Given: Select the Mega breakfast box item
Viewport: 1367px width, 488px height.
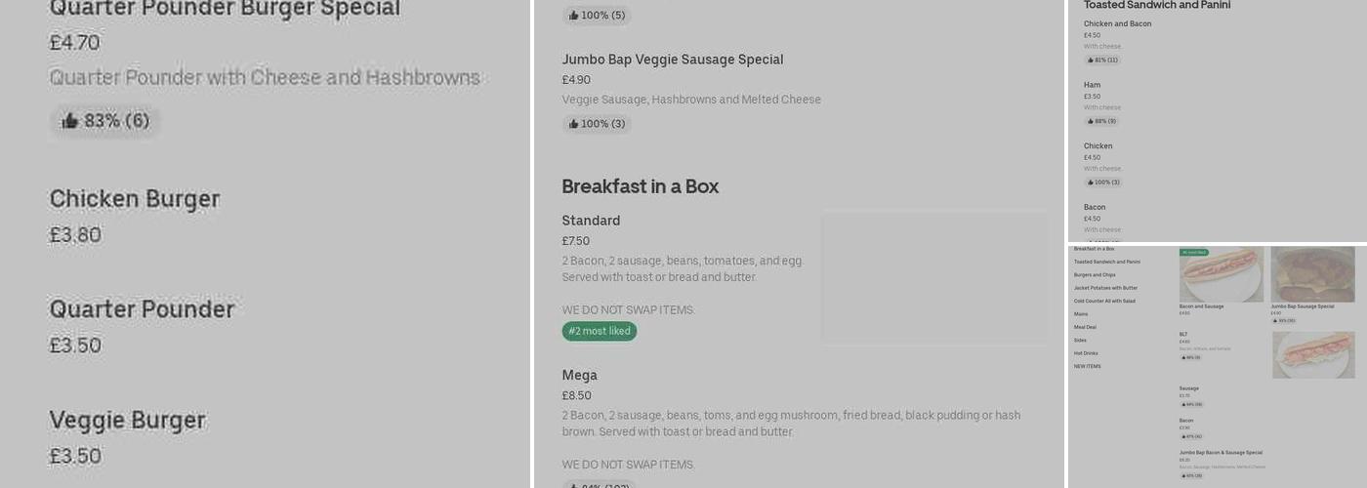Looking at the screenshot, I should point(579,376).
